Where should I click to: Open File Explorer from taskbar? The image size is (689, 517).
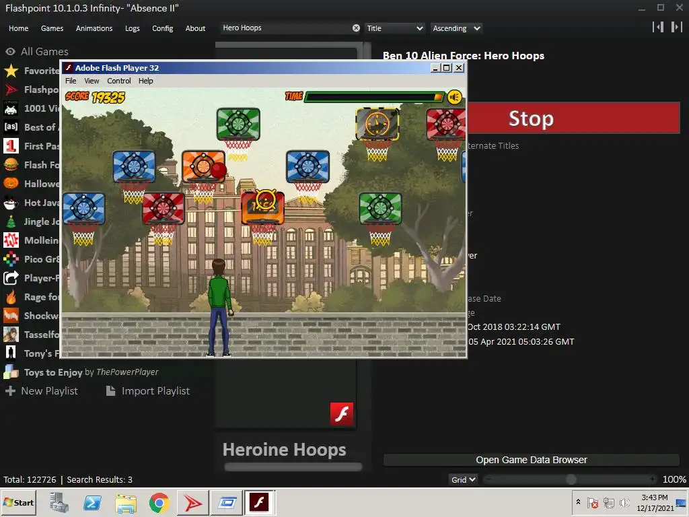point(126,503)
